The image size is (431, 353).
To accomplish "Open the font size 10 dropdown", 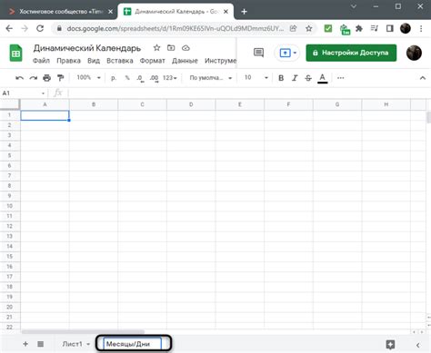I will coord(256,78).
